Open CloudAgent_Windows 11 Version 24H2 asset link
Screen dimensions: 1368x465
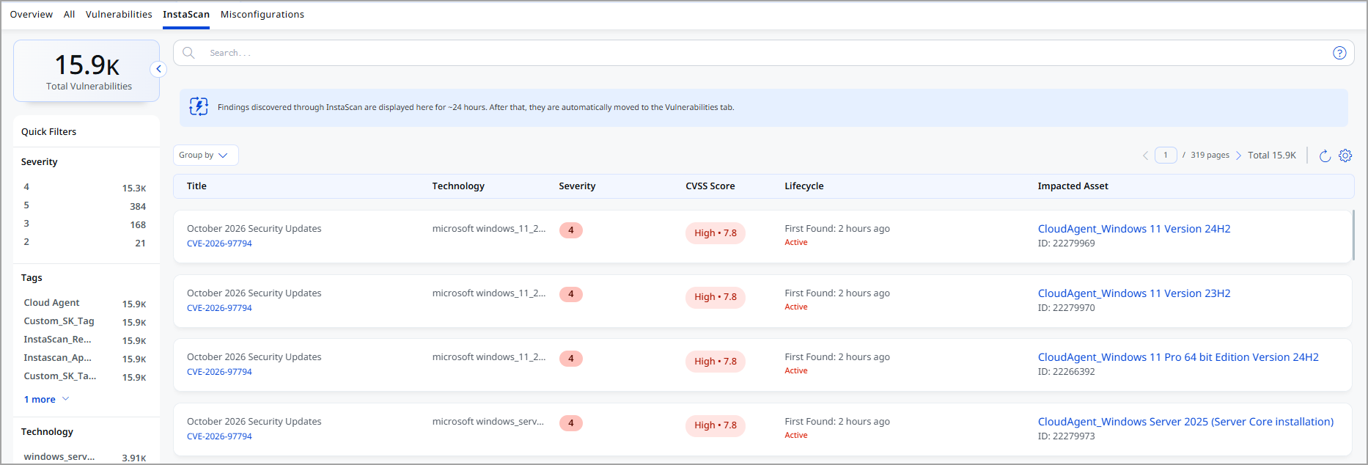pyautogui.click(x=1134, y=229)
